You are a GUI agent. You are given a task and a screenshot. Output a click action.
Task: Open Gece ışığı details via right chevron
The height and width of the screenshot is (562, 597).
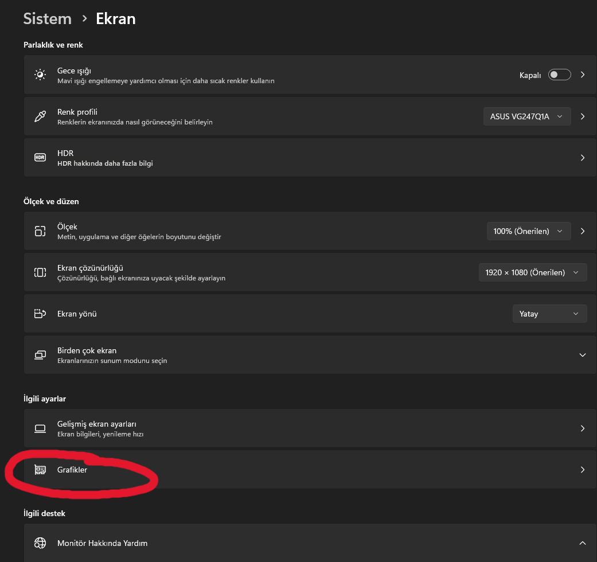[582, 75]
